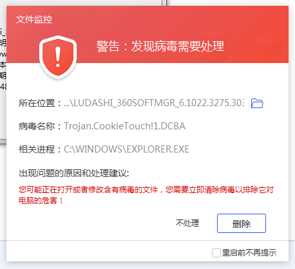The width and height of the screenshot is (295, 269).
Task: Choose 不处理 to ignore the threat
Action: (187, 223)
